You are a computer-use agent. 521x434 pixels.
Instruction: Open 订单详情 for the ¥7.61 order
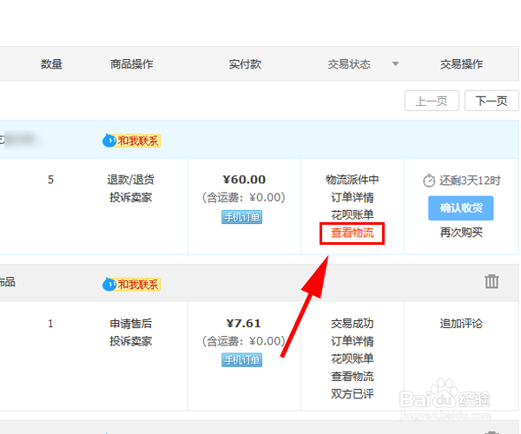pyautogui.click(x=353, y=341)
